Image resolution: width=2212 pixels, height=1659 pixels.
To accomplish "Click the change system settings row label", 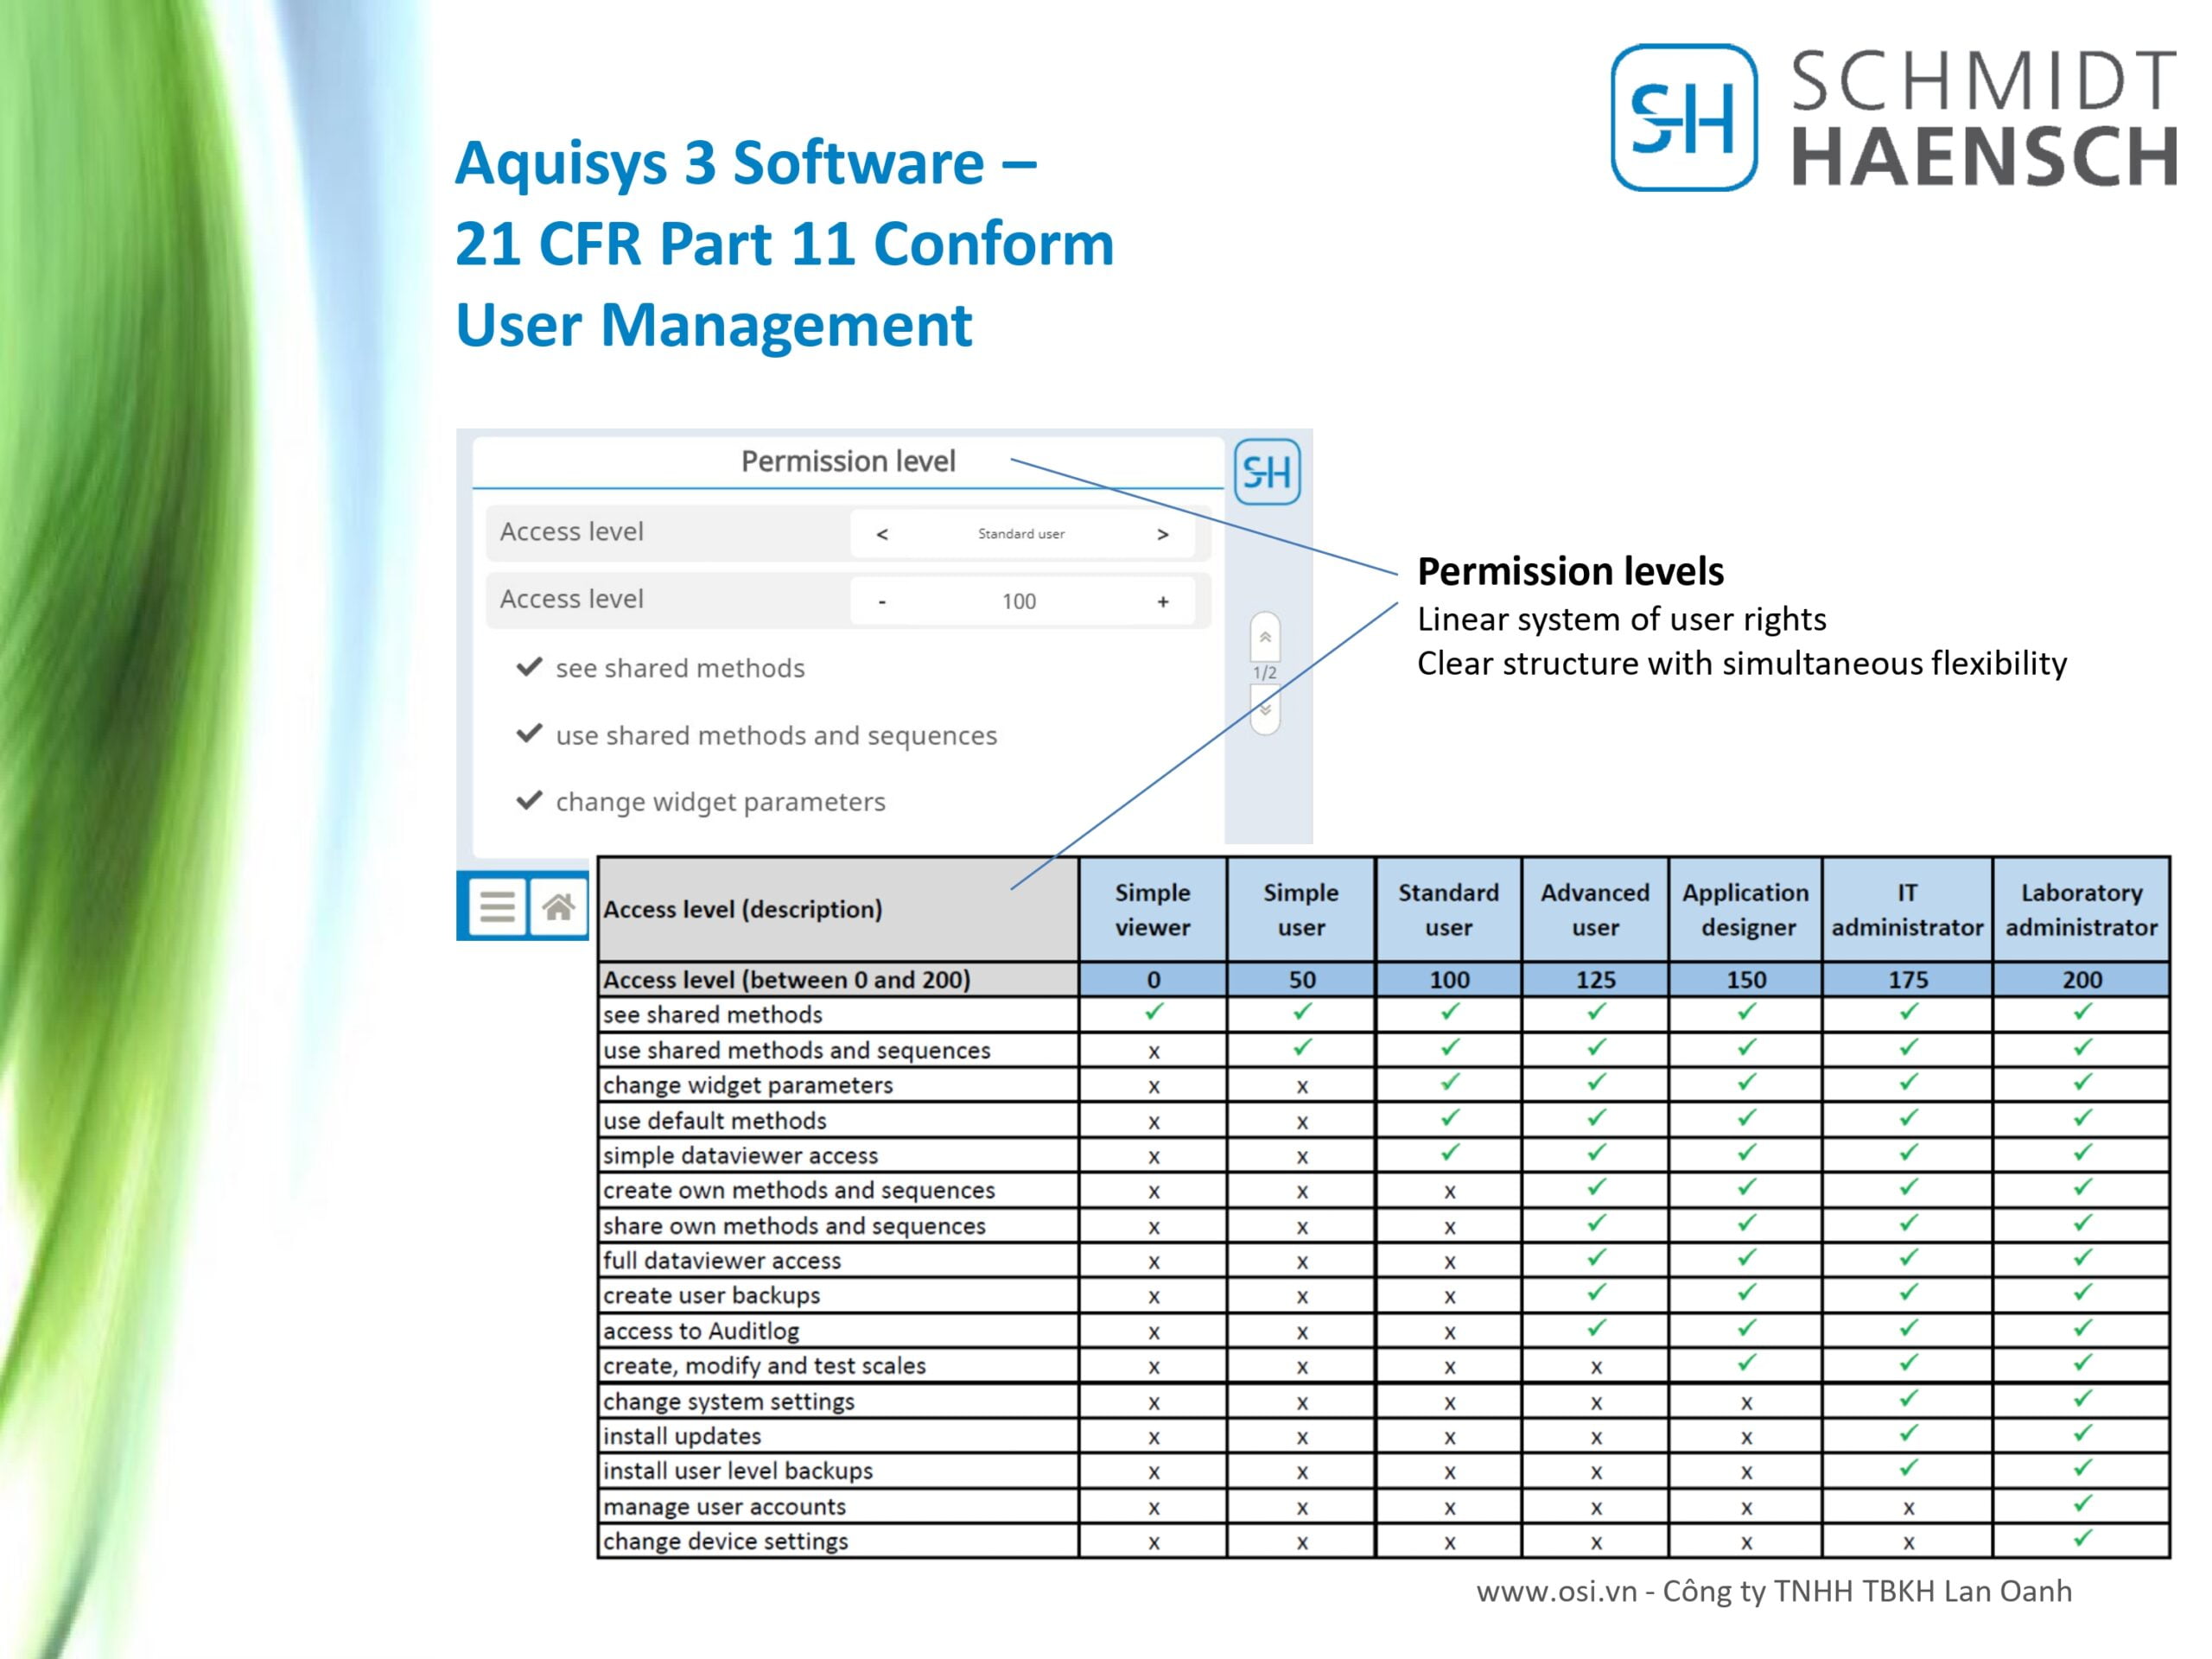I will (x=729, y=1401).
